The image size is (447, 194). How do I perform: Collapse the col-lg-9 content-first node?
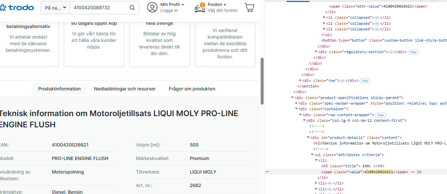click(304, 120)
